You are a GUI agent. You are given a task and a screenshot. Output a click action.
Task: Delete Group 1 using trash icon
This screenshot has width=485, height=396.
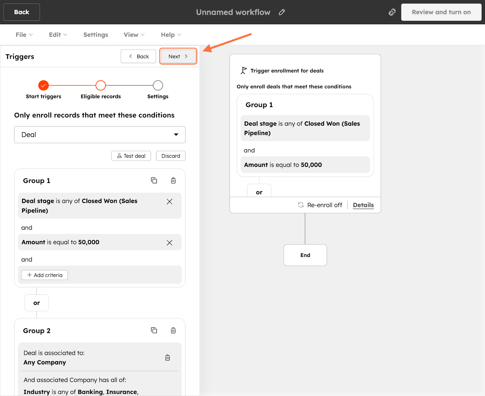pos(173,181)
